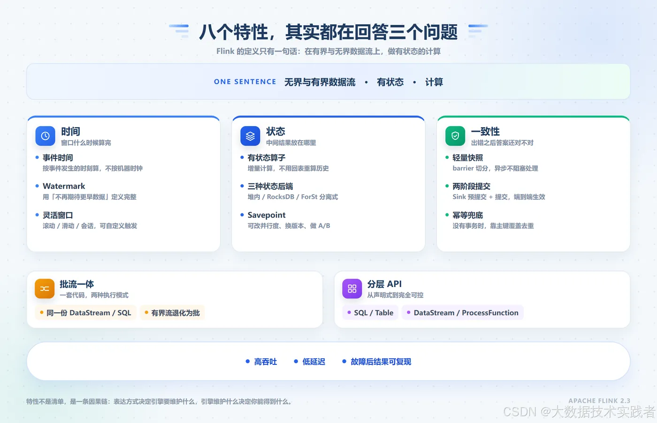Click the green shield icon beside 一致性
The image size is (657, 423).
click(x=455, y=136)
